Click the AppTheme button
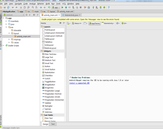163x129 pixels. (95, 23)
